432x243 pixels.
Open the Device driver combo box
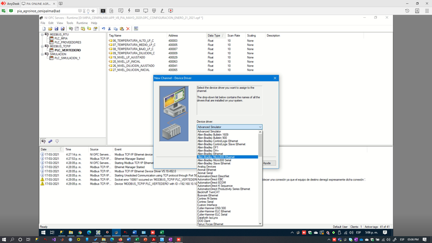[229, 127]
